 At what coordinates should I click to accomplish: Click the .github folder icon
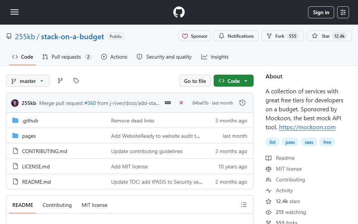click(x=15, y=121)
